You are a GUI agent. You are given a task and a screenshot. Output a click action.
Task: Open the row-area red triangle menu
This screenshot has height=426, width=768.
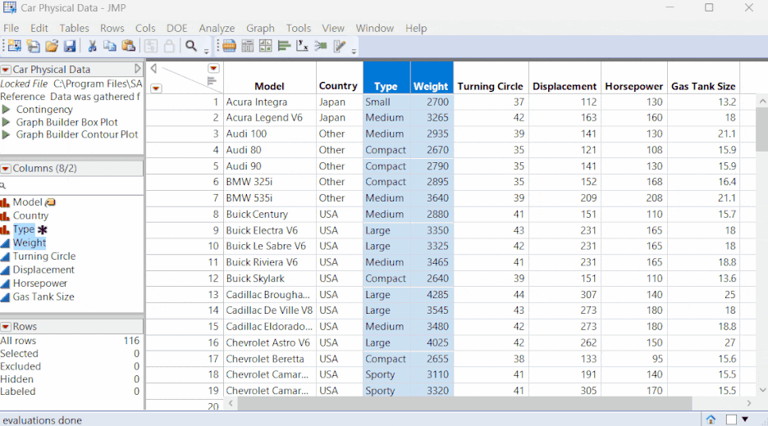[x=156, y=88]
